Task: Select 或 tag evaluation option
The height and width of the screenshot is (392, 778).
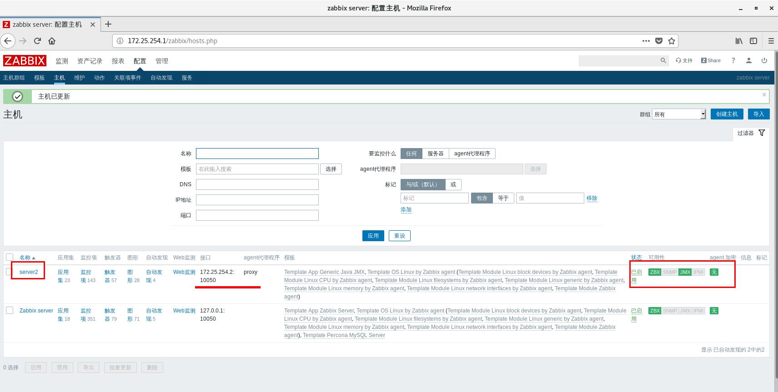Action: pos(453,184)
